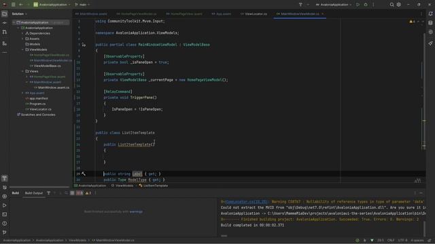Viewport: 435px width, 244px height.
Task: Select the Build Output tab
Action: point(34,193)
